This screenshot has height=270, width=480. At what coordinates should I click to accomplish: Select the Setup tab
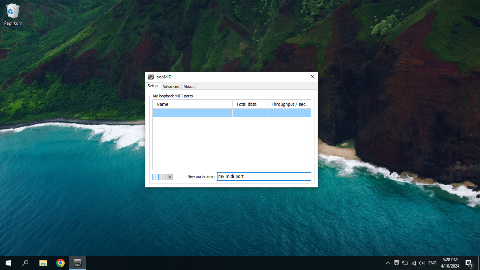coord(153,86)
